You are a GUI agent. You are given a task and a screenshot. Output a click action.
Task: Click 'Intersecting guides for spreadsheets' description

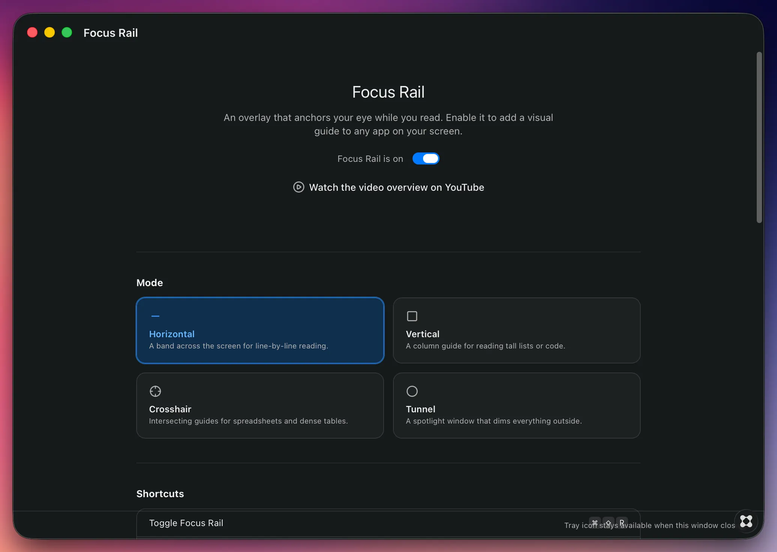click(x=248, y=421)
